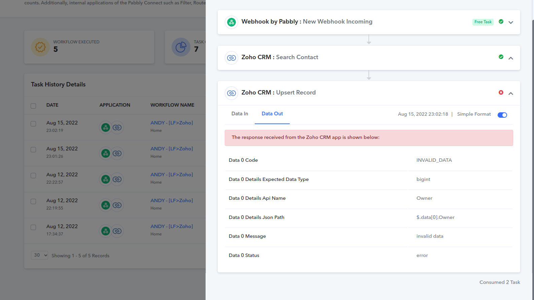Click Zoho CRM app icon for 17:34:37 row

[117, 231]
